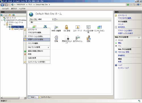The height and width of the screenshot is (103, 142).
Task: Choose 名前の変更 in context menu
Action: [37, 58]
